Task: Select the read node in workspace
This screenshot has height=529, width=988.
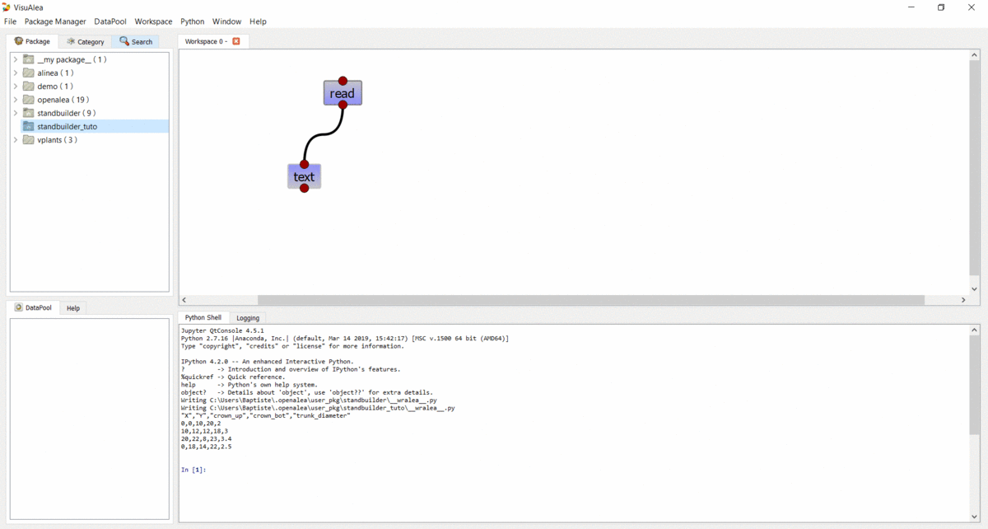Action: coord(343,93)
